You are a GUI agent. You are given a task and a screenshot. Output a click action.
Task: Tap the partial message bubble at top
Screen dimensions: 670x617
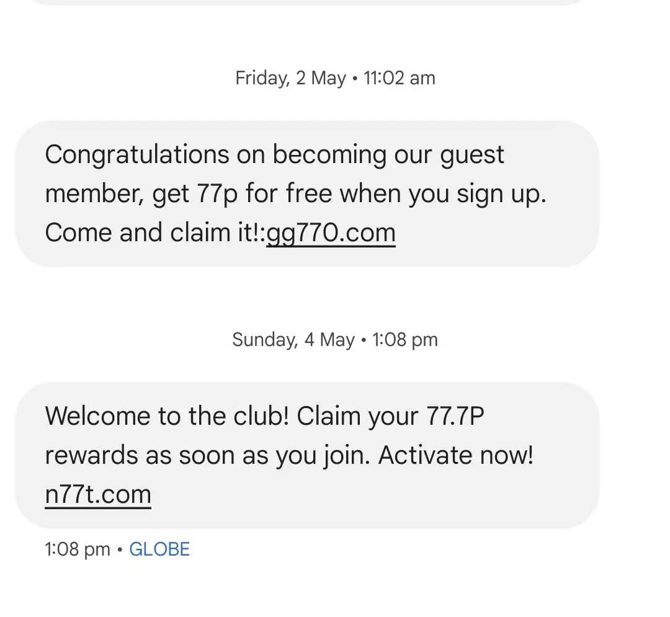(307, 2)
